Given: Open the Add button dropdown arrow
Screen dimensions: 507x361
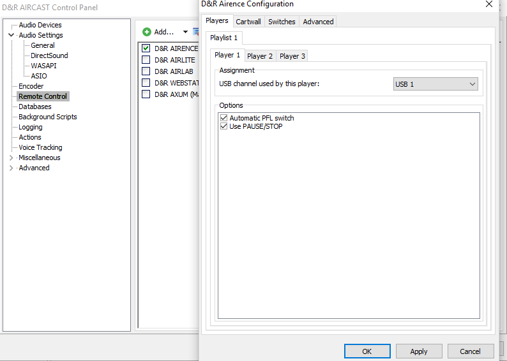Looking at the screenshot, I should click(x=185, y=32).
